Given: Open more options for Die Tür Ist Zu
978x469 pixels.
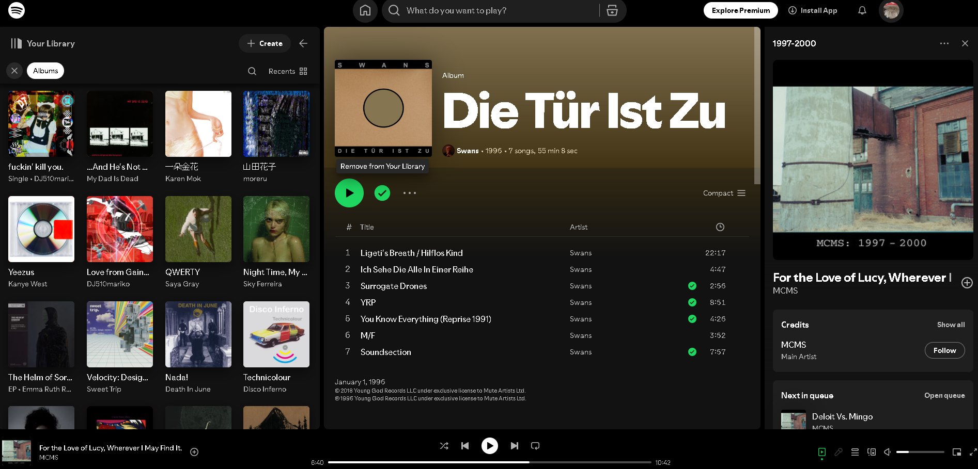Looking at the screenshot, I should click(410, 193).
